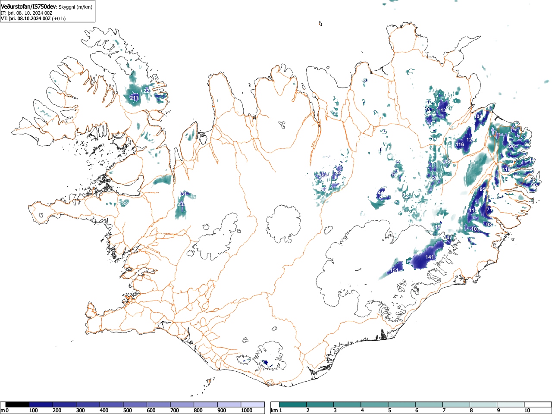Click the '116' visibility value on the map
552x414 pixels.
(460, 144)
